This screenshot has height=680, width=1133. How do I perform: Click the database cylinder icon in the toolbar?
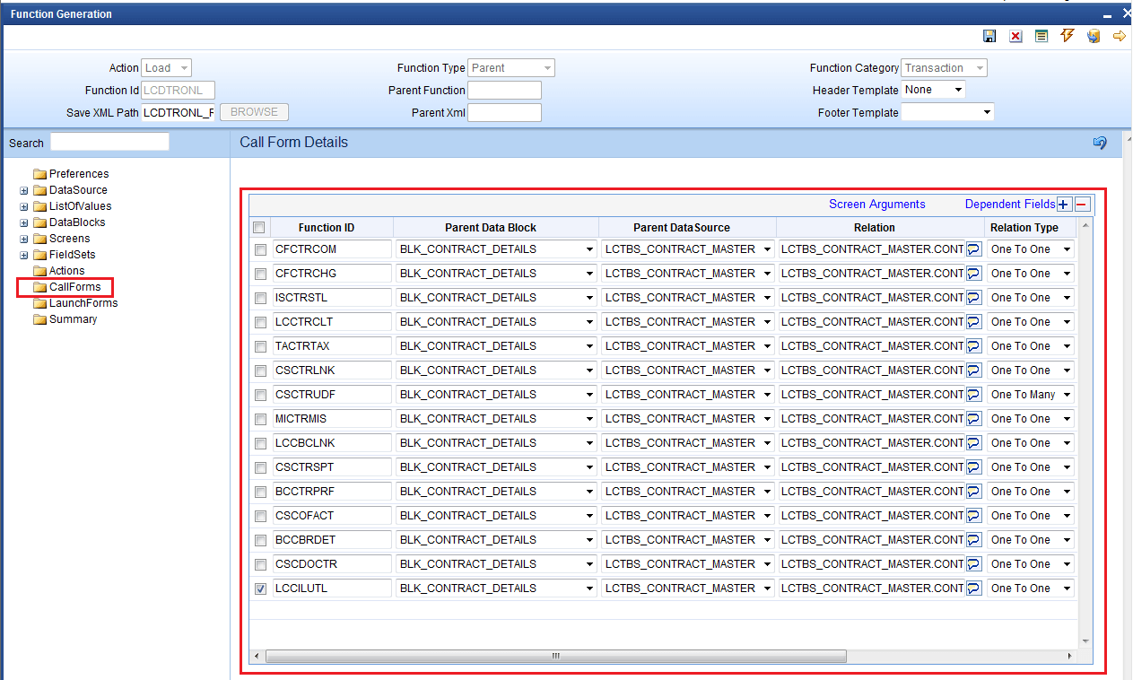coord(1093,36)
